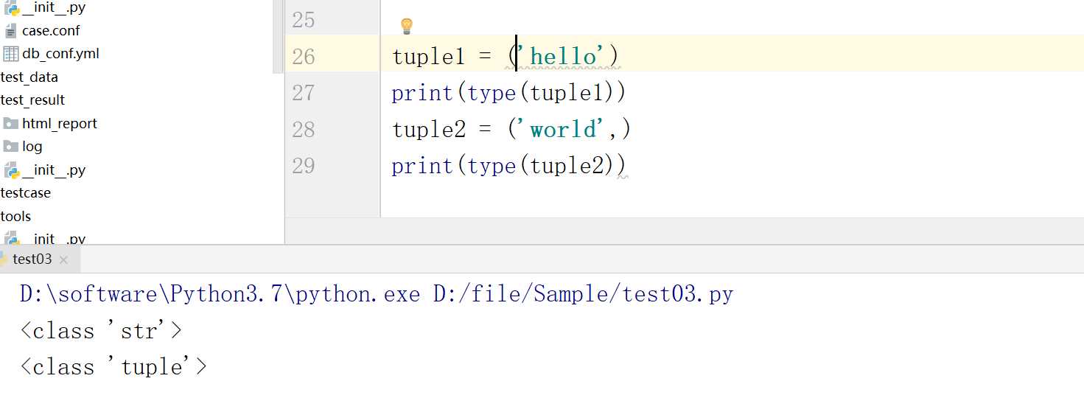1084x412 pixels.
Task: Click the case.conf file icon
Action: tap(10, 31)
